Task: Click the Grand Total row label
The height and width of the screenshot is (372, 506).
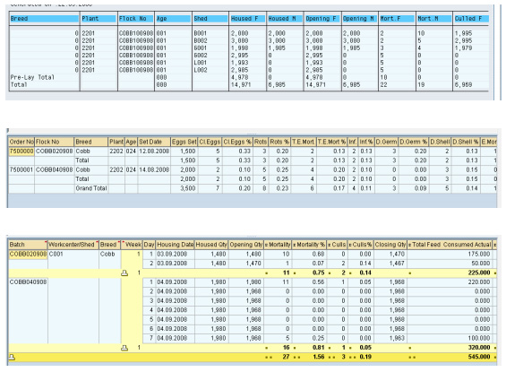Action: pos(91,188)
